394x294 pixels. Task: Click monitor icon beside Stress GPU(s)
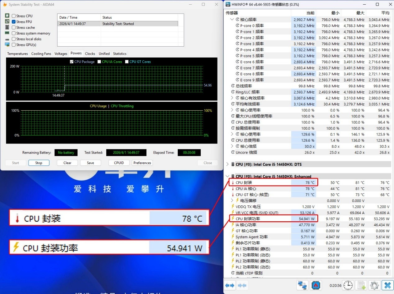tap(7, 44)
